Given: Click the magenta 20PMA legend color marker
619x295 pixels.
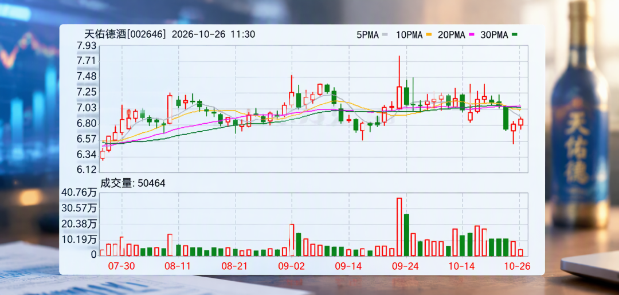Looking at the screenshot, I should coord(471,35).
